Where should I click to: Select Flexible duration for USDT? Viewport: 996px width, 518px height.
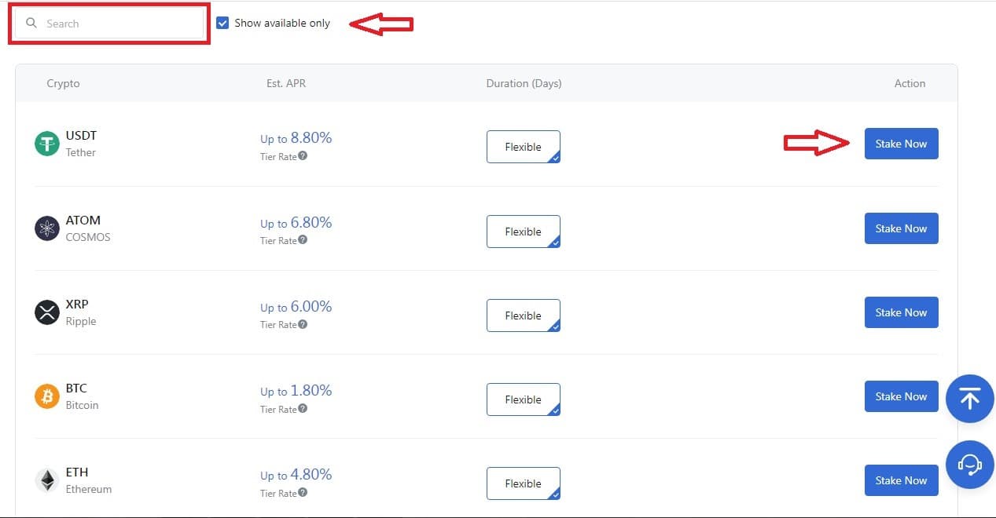point(524,147)
